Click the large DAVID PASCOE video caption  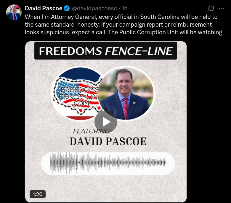tap(108, 141)
